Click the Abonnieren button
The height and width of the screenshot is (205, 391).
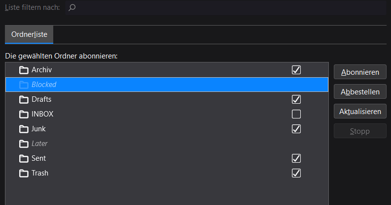(x=360, y=72)
